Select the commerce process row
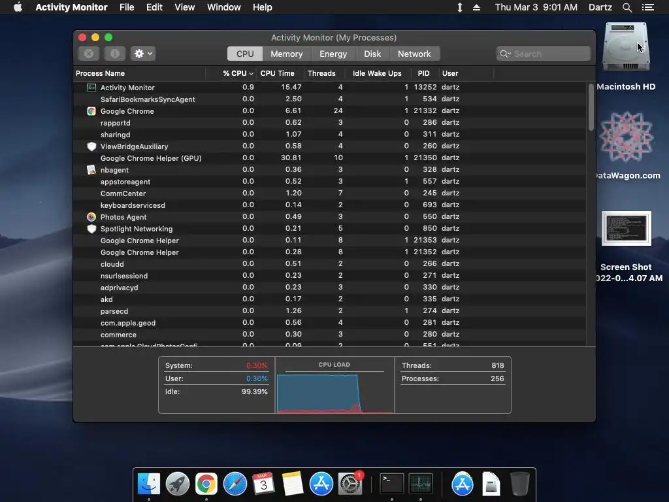 (x=330, y=335)
